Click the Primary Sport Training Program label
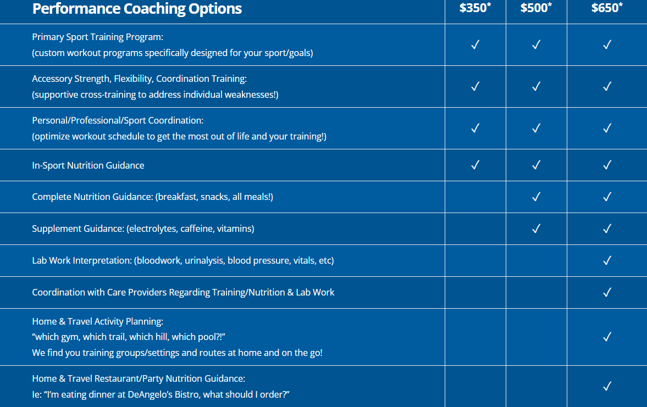Screen dimensions: 647x407 click(98, 37)
